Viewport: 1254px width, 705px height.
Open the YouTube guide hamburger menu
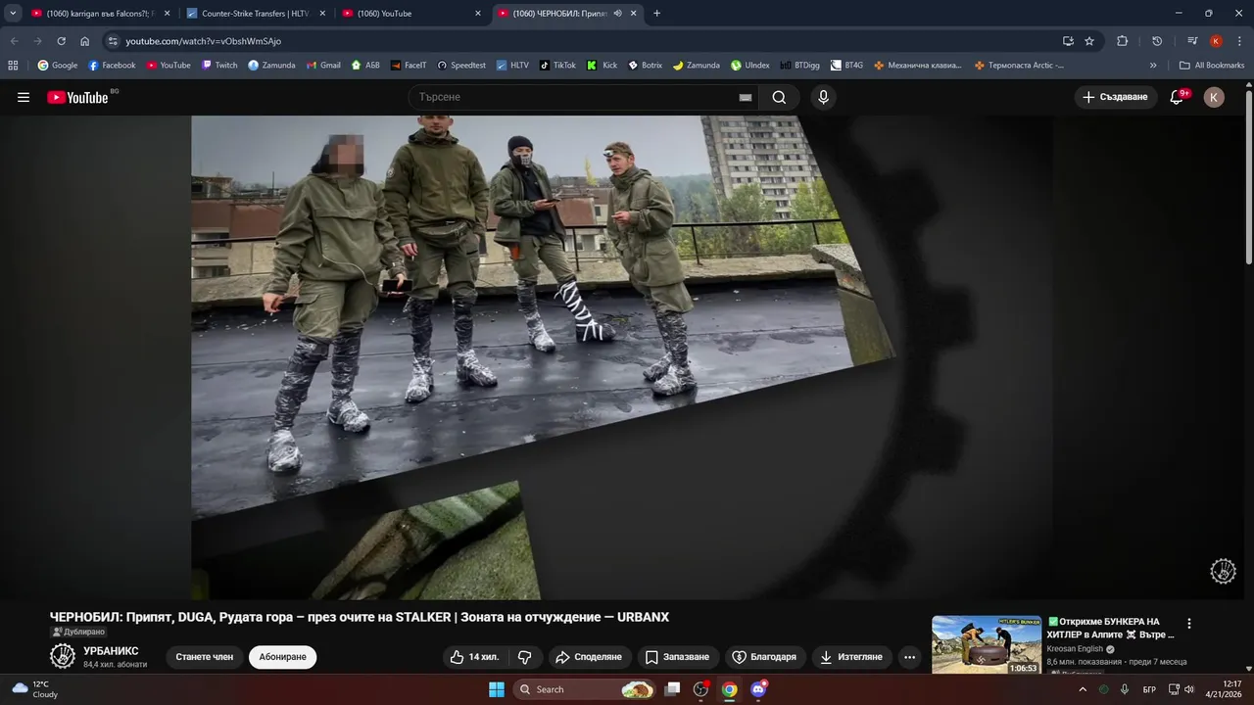coord(24,97)
